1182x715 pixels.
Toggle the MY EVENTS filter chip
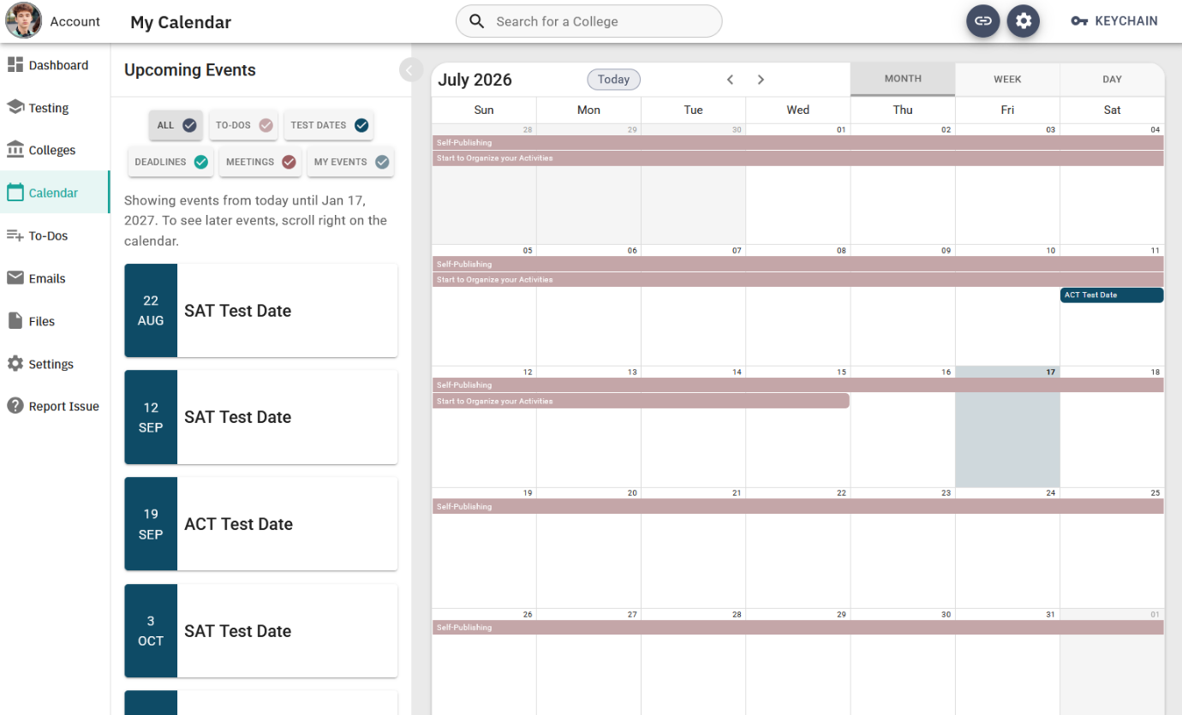(x=351, y=162)
